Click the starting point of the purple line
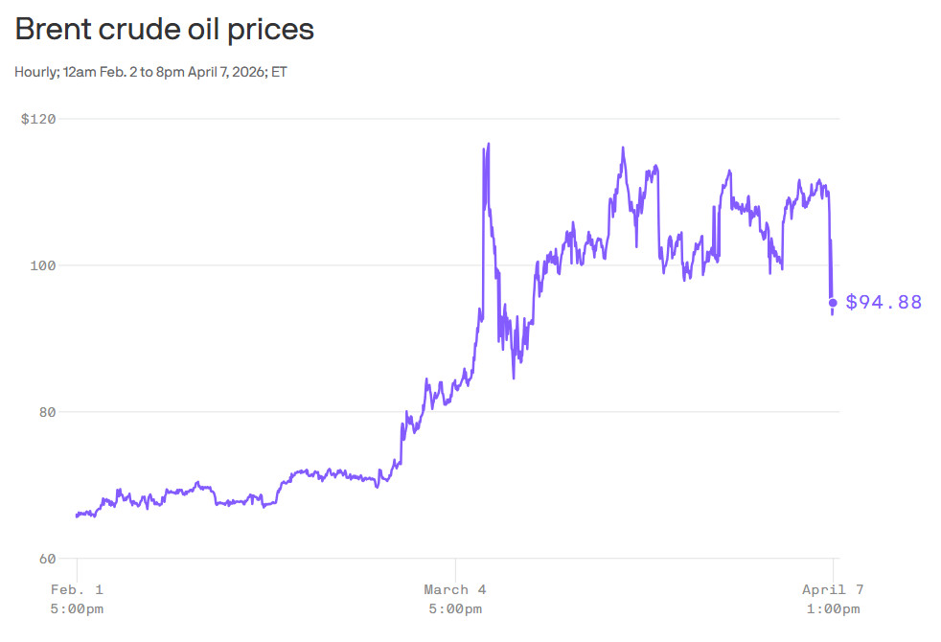The width and height of the screenshot is (941, 642). (x=77, y=516)
